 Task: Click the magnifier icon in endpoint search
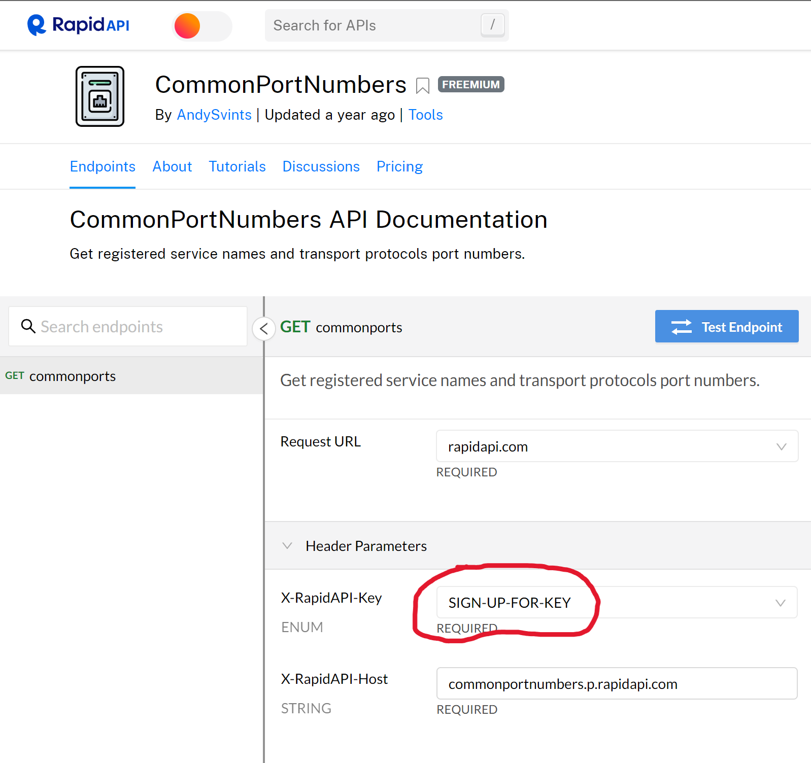[28, 326]
